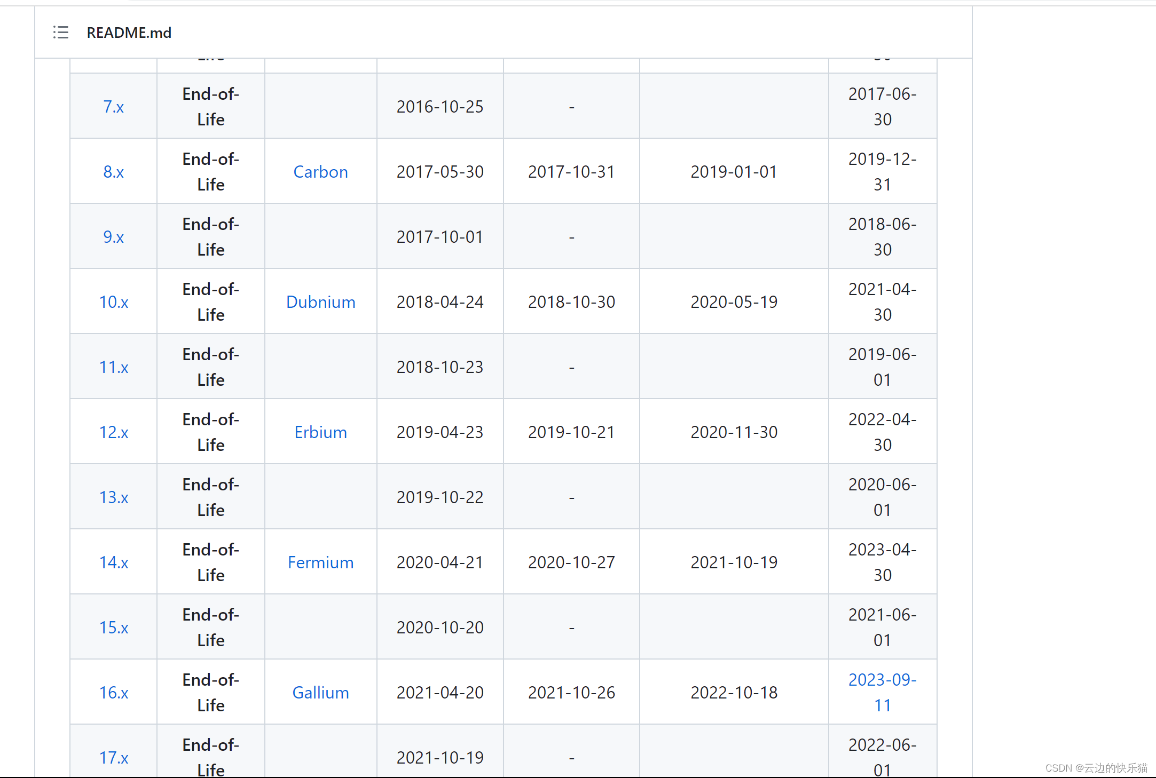This screenshot has height=778, width=1156.
Task: Open the 7.x release link
Action: coord(114,107)
